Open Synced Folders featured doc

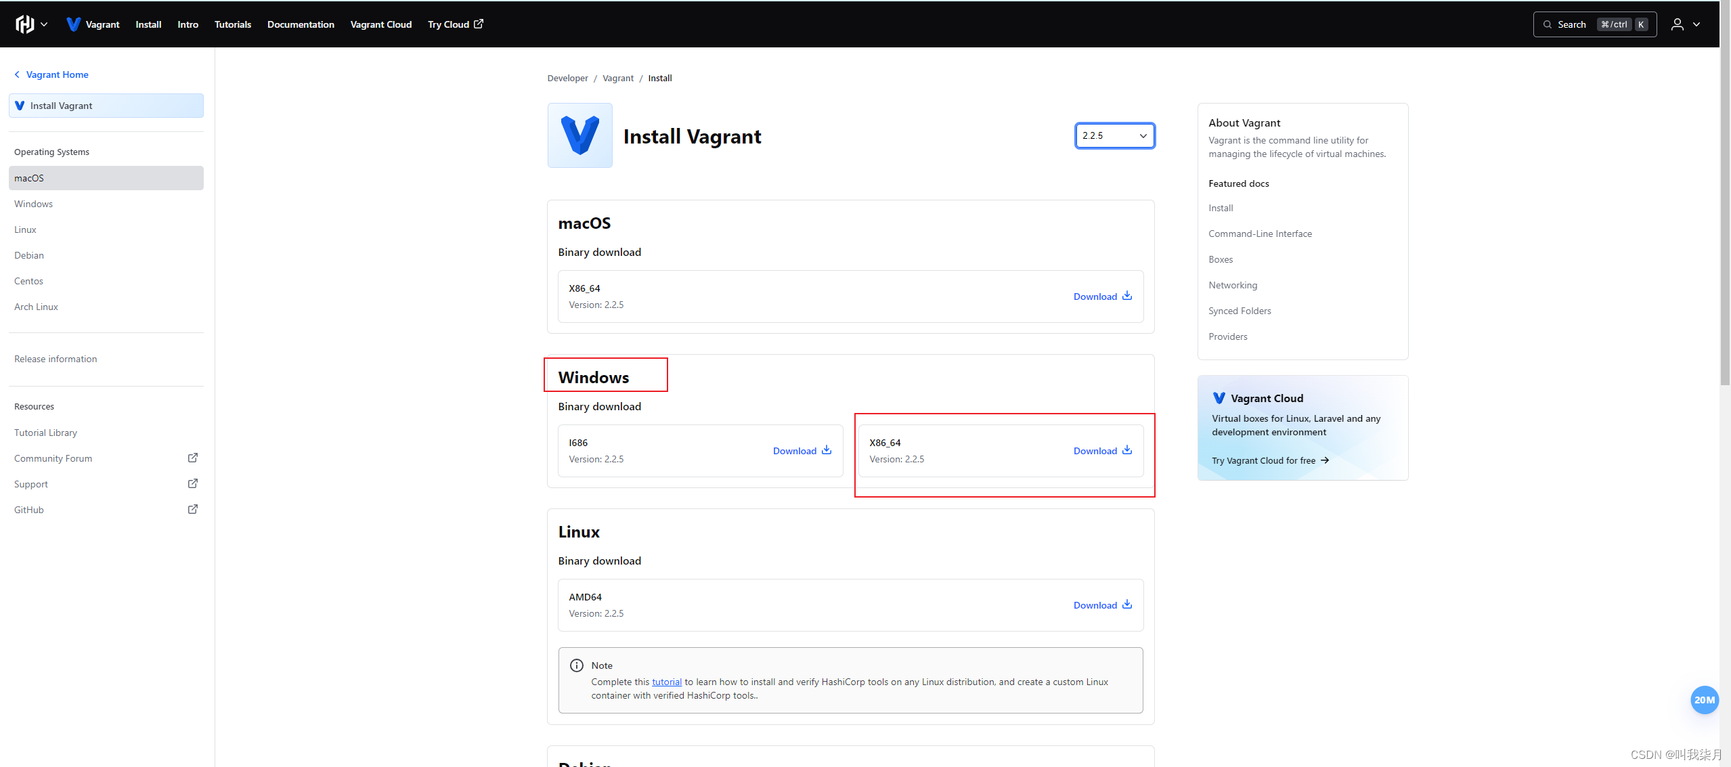click(1240, 311)
